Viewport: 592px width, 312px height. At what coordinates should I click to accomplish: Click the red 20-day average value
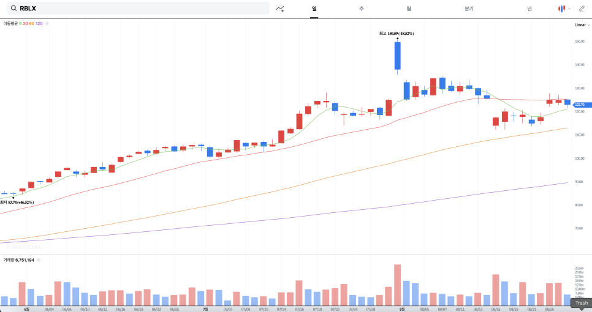pyautogui.click(x=25, y=23)
